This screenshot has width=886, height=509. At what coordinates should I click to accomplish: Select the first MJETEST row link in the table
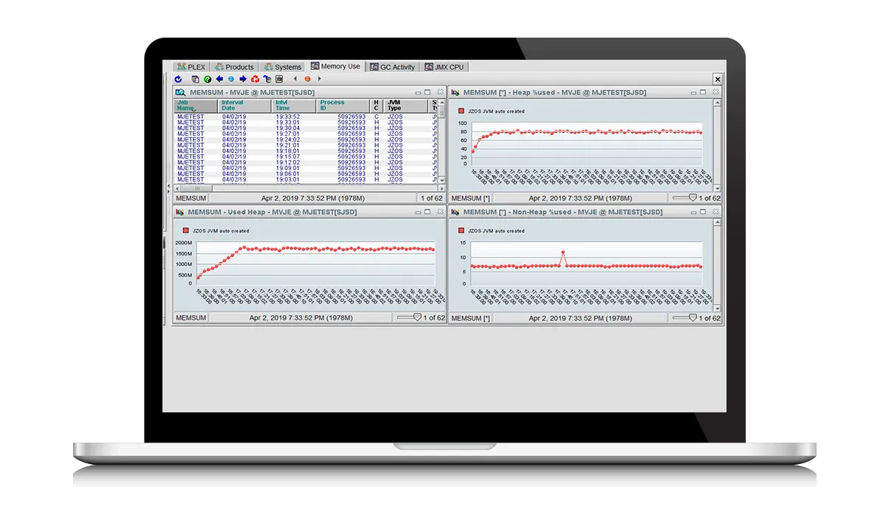pyautogui.click(x=189, y=115)
